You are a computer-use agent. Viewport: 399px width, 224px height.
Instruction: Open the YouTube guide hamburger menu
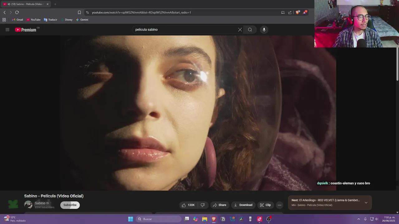pos(7,30)
